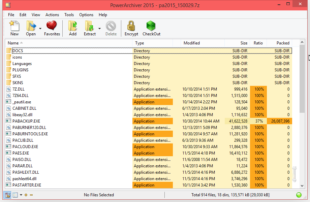The height and width of the screenshot is (202, 310).
Task: Click the 37% ratio cell
Action: click(x=259, y=121)
